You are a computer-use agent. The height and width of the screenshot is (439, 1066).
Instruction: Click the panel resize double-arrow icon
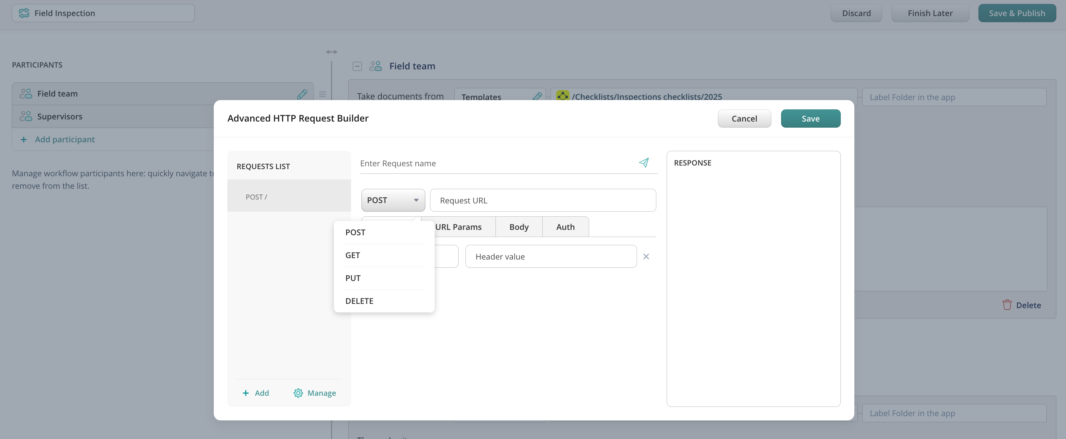[331, 52]
